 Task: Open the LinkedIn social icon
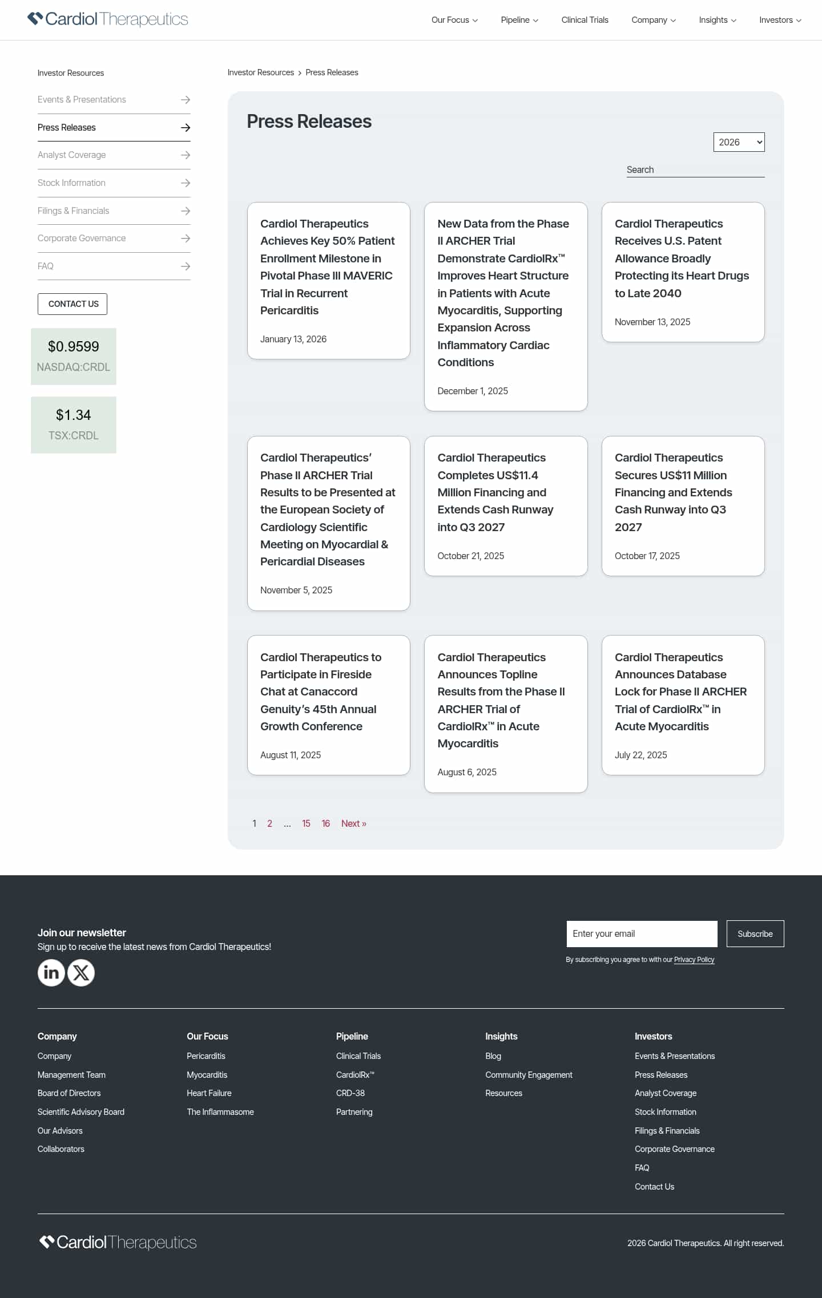coord(51,972)
